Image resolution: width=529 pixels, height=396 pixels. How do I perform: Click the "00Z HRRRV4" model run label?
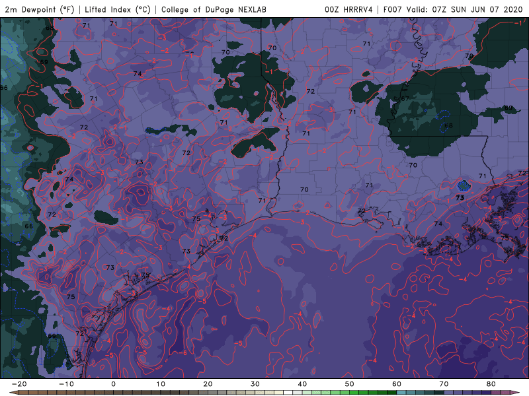coord(348,9)
